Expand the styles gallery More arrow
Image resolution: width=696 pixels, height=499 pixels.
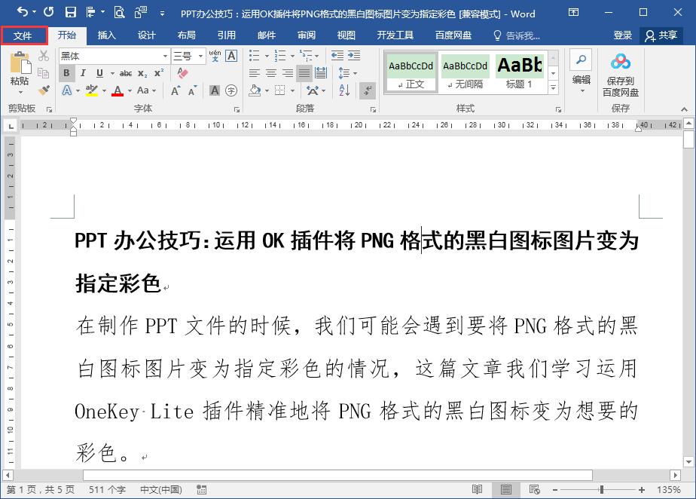[x=553, y=88]
